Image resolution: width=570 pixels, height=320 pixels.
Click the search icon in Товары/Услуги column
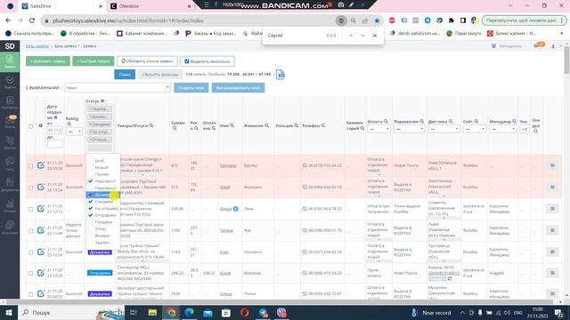pos(151,125)
